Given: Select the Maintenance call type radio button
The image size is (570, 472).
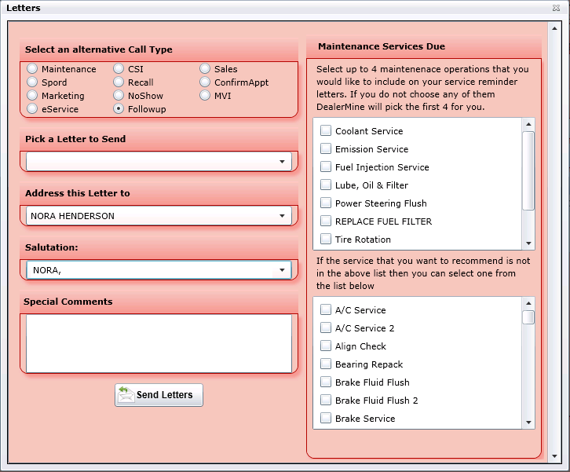Looking at the screenshot, I should (32, 69).
